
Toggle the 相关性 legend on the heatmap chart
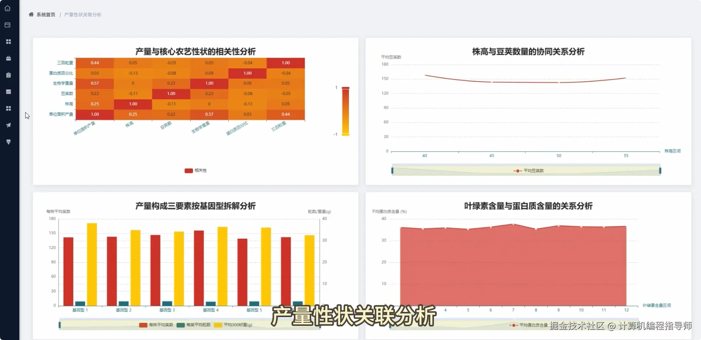tap(196, 170)
